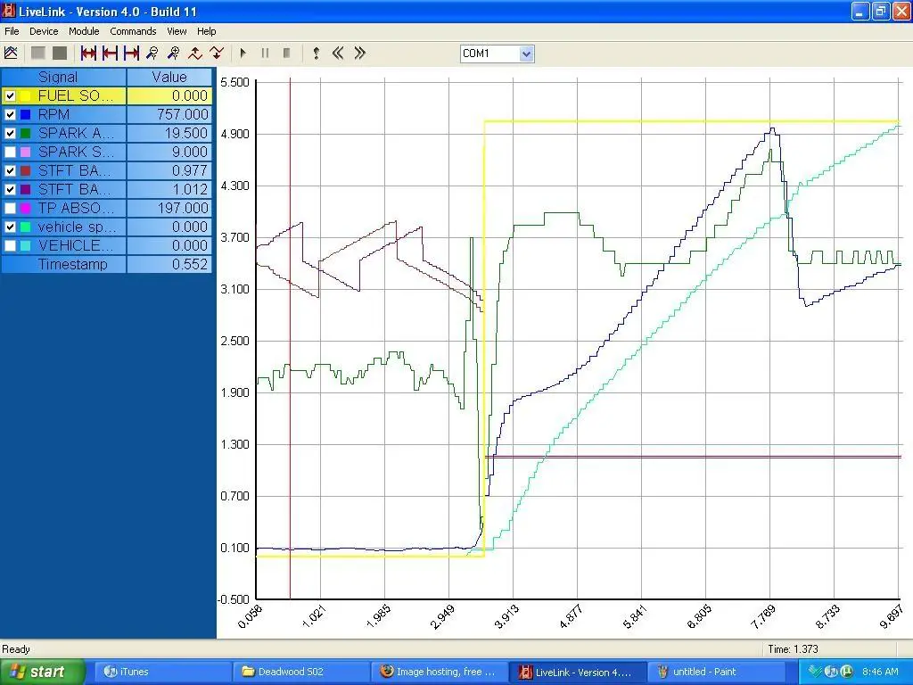Viewport: 913px width, 685px height.
Task: Click the green SPARK A... color swatch
Action: pos(25,134)
